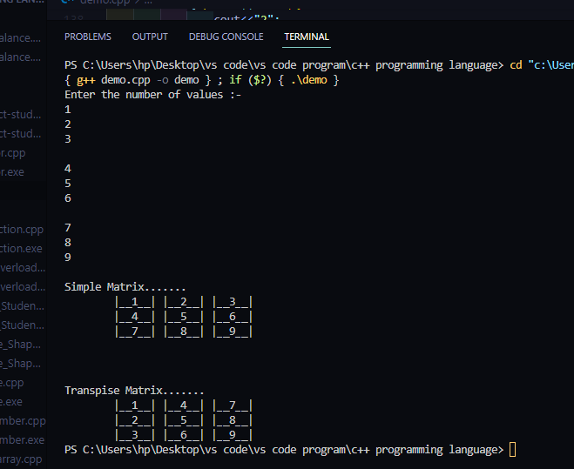Select the 'mber.exe' file in the sidebar
The height and width of the screenshot is (469, 574).
(22, 439)
